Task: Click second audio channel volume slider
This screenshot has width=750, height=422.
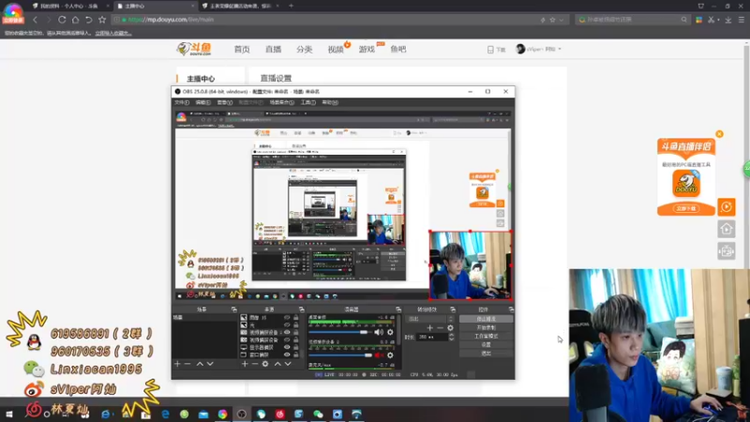Action: pyautogui.click(x=339, y=355)
